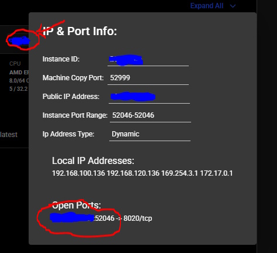Expand the Expand All chevron arrow
The width and height of the screenshot is (277, 253).
pyautogui.click(x=233, y=6)
